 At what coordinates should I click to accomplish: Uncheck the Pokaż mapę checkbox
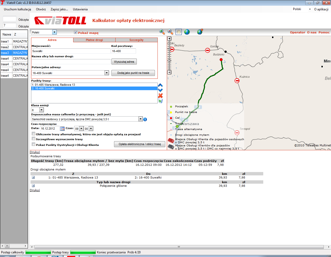click(76, 32)
